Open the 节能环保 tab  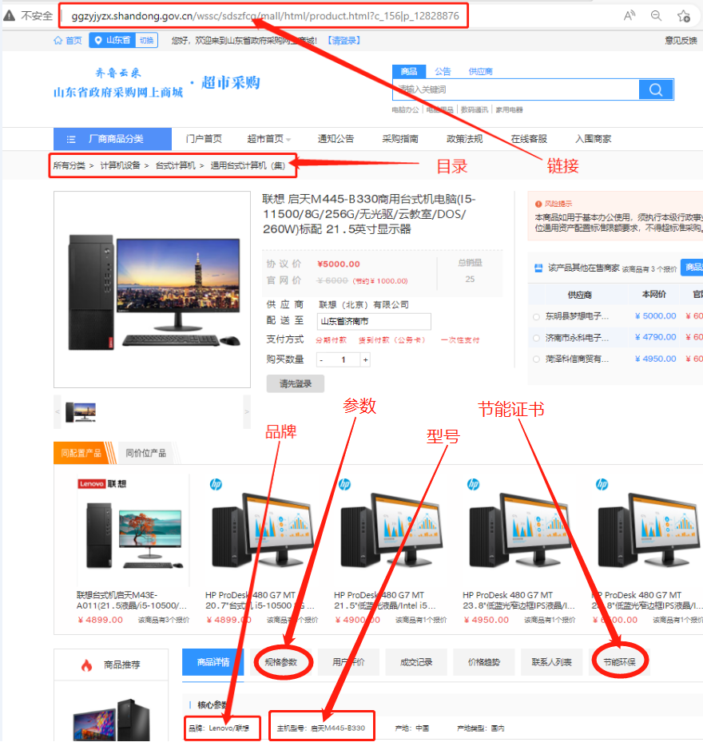[x=619, y=662]
